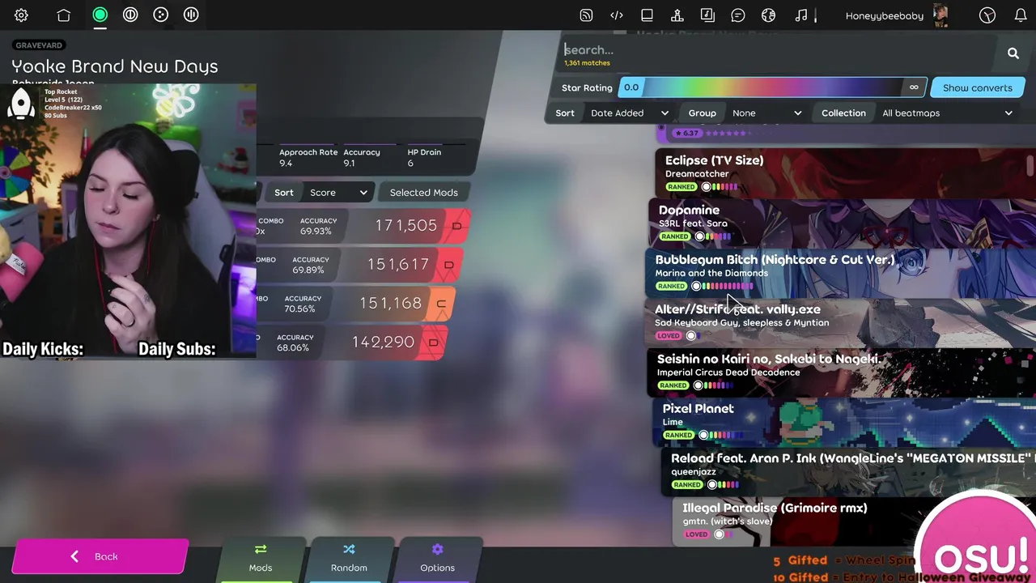Click the Approach Rate 9.4 stat

click(x=308, y=157)
